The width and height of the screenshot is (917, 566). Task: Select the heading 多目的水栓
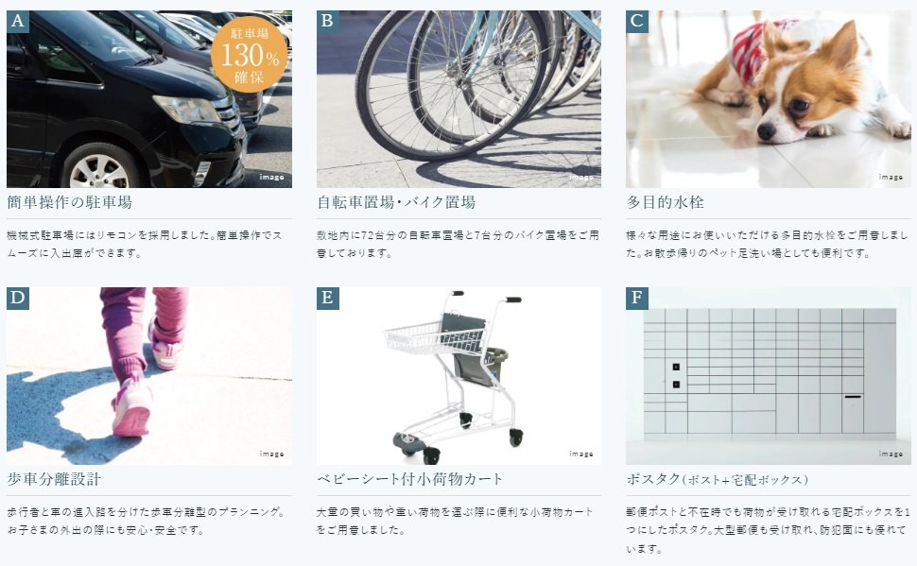pos(665,202)
